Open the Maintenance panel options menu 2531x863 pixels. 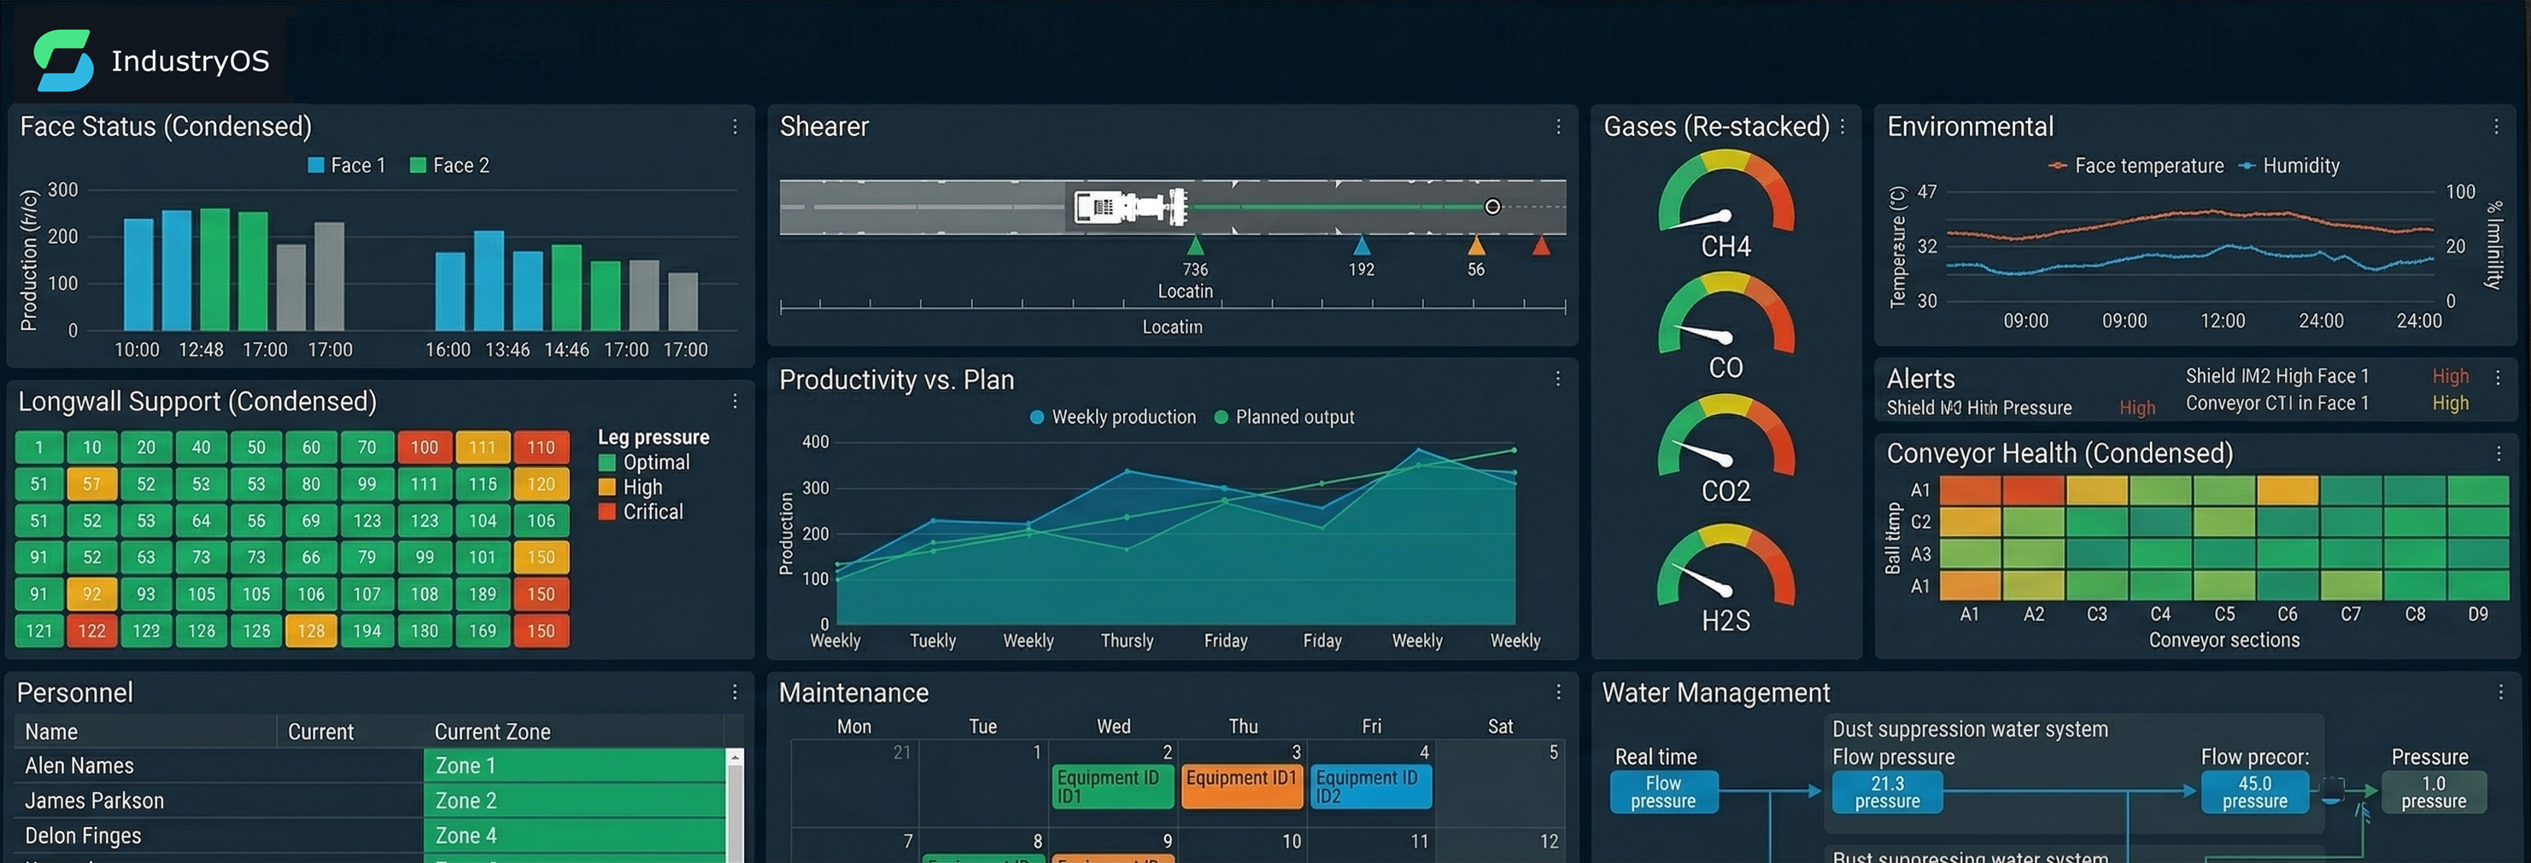(1558, 692)
